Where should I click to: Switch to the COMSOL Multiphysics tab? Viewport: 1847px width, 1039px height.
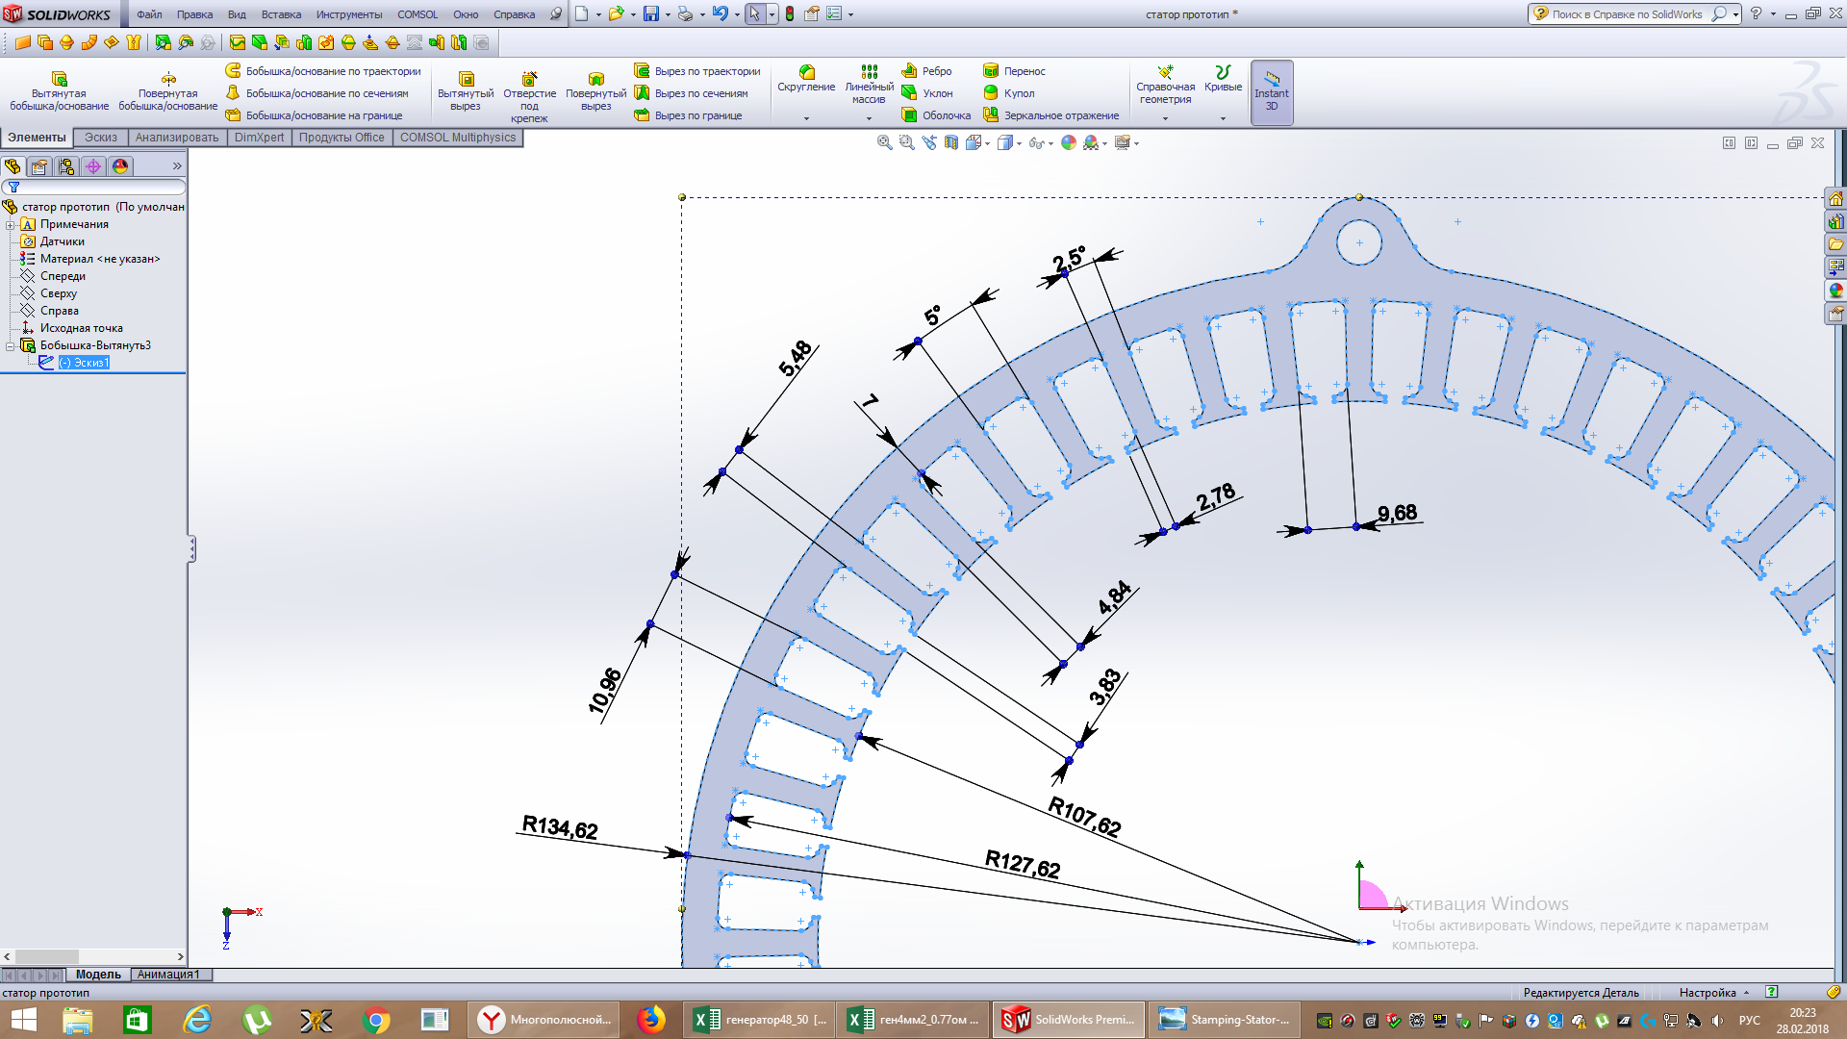tap(458, 138)
